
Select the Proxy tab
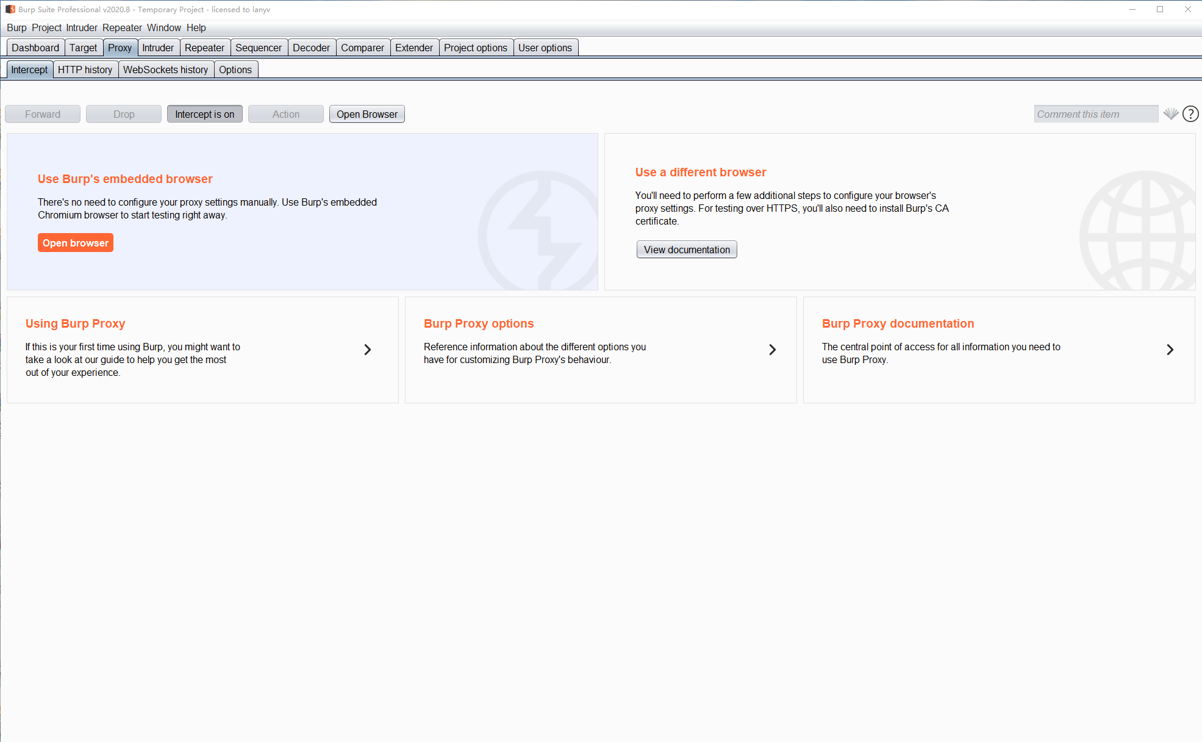(x=120, y=48)
